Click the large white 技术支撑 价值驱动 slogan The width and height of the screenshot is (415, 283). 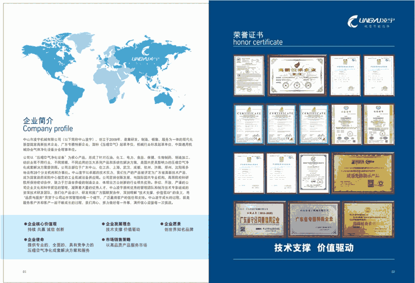(314, 248)
